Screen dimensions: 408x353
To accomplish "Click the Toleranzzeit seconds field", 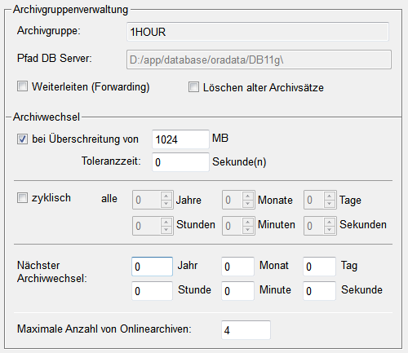I will coord(180,162).
